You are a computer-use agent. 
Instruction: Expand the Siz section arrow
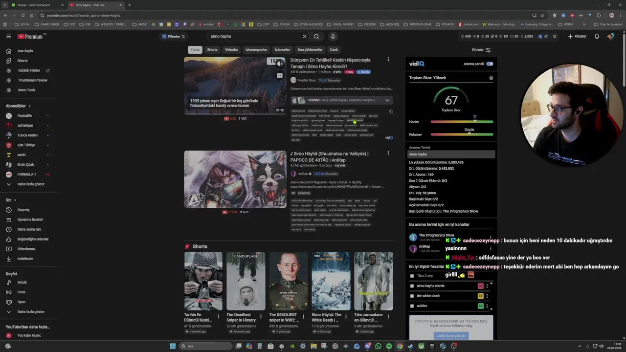[15, 200]
